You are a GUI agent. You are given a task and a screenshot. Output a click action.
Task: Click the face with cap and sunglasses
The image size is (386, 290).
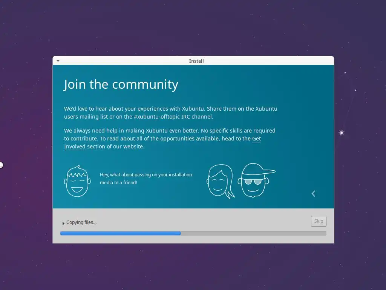click(256, 180)
